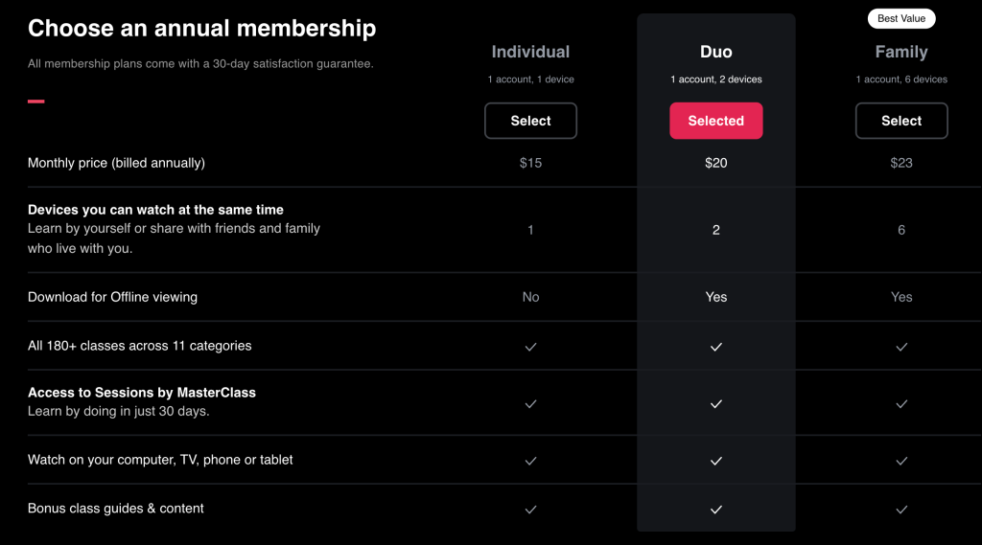Click Duo checkmark for Sessions by MasterClass
Screen dimensions: 982x545
[715, 404]
